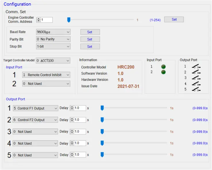Click the (1-254) address range text
The image size is (212, 170).
[155, 20]
